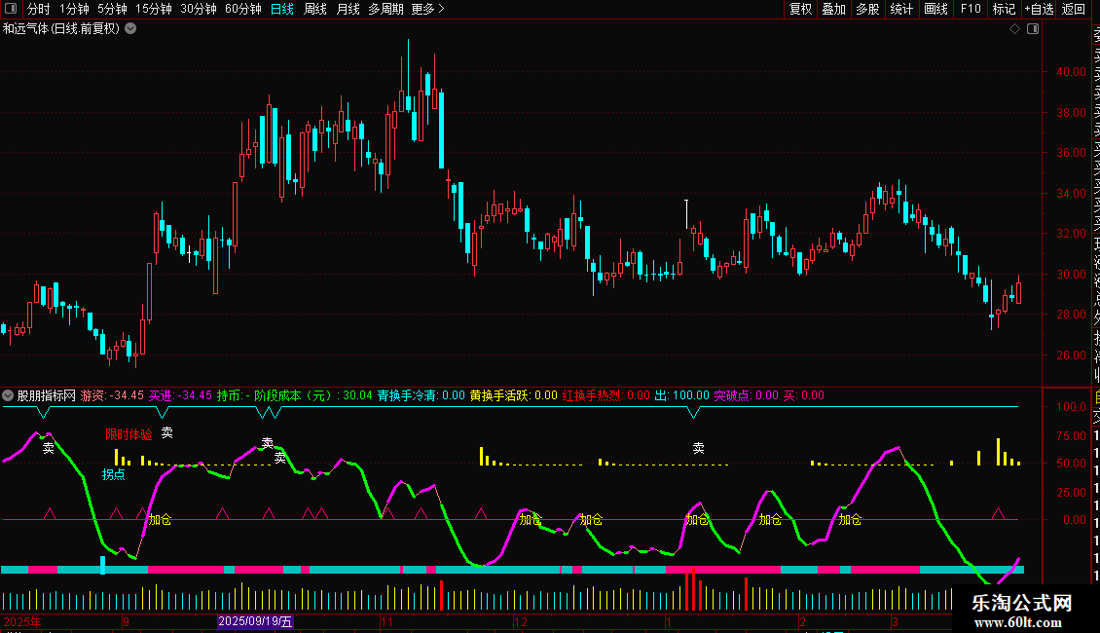Click the 买进: -34.45 value
1100x633 pixels.
(180, 395)
